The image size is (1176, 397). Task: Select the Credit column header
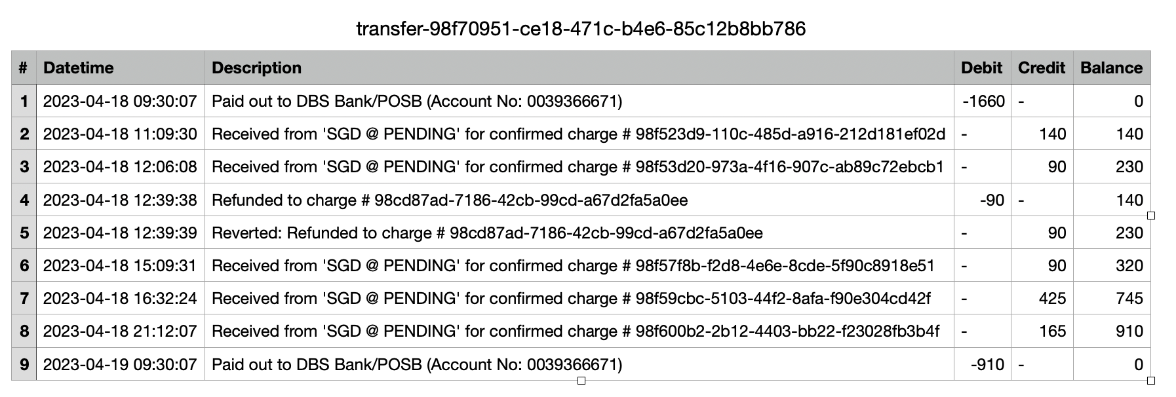tap(1042, 67)
